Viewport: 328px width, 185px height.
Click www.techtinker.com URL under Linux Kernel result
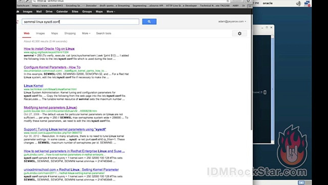click(x=50, y=89)
